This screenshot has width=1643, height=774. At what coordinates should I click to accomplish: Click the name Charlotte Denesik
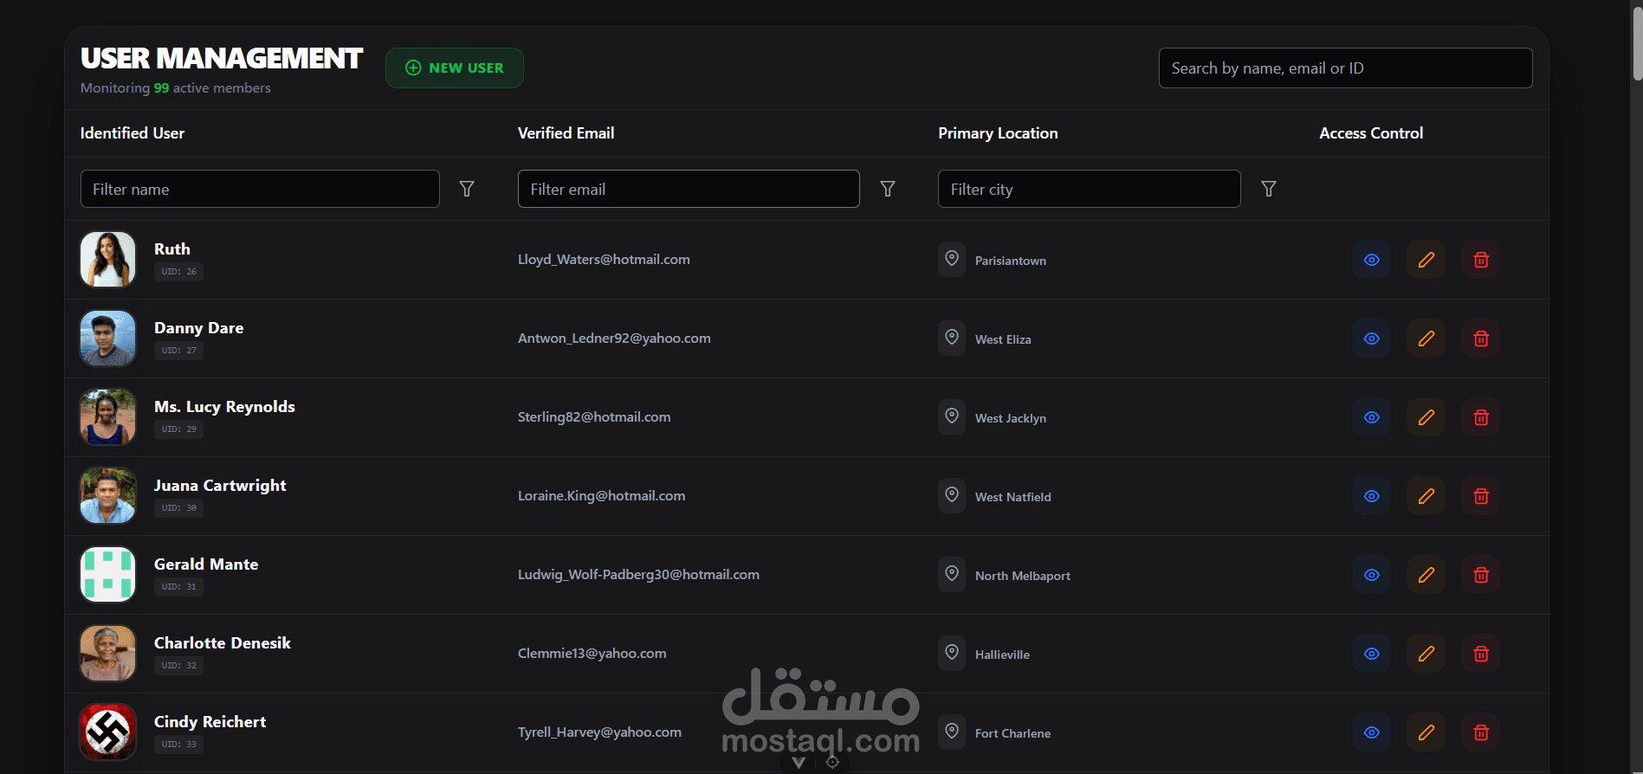click(223, 643)
